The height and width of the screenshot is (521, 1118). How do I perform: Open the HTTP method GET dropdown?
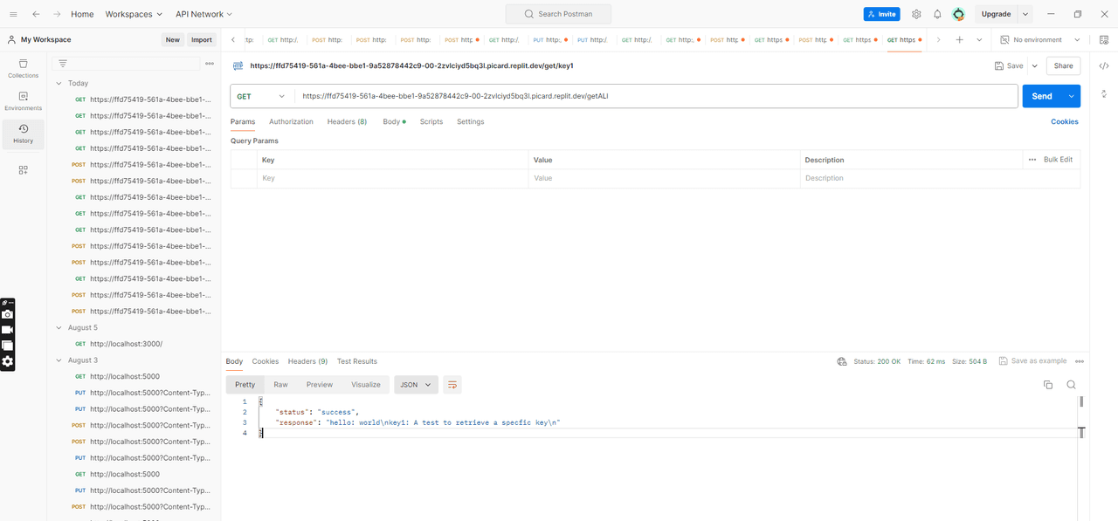(261, 96)
